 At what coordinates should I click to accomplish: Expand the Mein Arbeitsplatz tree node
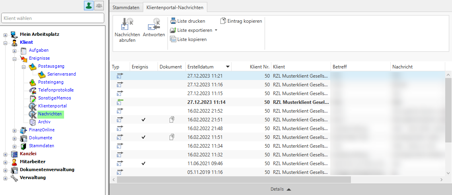pyautogui.click(x=5, y=34)
